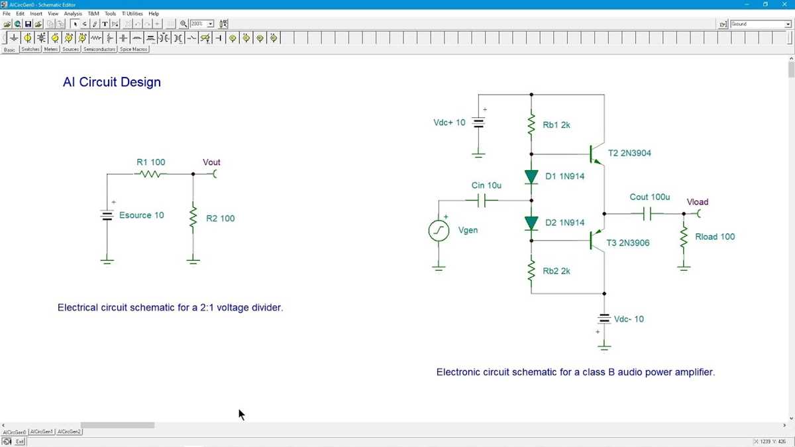
Task: Open the zoom 200% dropdown
Action: [210, 24]
